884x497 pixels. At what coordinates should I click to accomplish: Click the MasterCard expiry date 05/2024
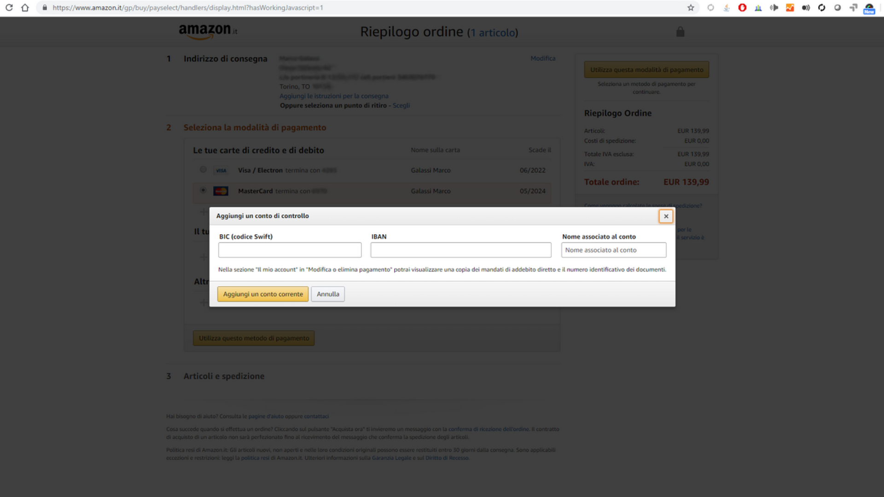click(532, 191)
